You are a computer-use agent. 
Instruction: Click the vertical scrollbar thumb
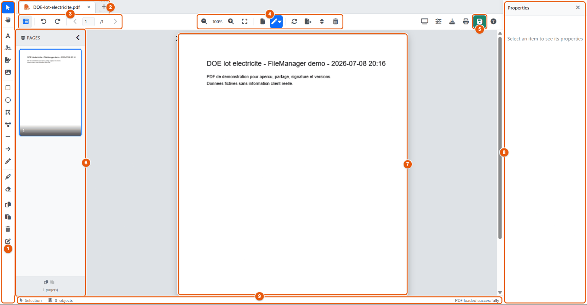tap(500, 138)
